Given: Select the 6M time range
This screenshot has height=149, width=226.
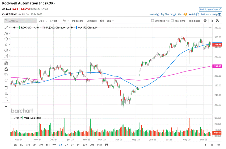Looking at the screenshot, I should (x=48, y=145).
